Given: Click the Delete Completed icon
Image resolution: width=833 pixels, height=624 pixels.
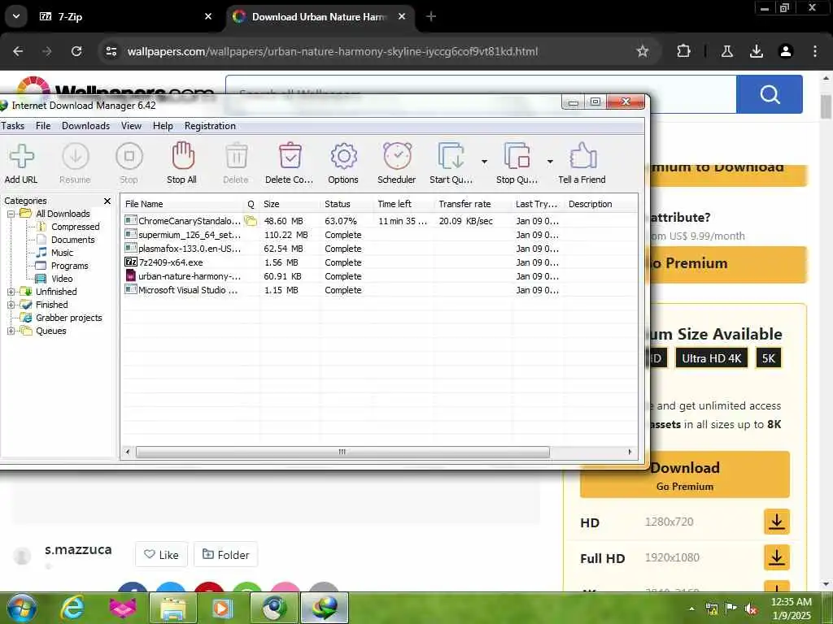Looking at the screenshot, I should point(290,155).
